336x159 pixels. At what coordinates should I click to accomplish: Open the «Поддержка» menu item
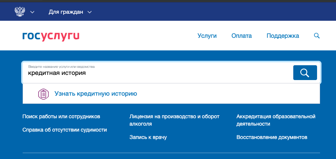click(x=283, y=36)
